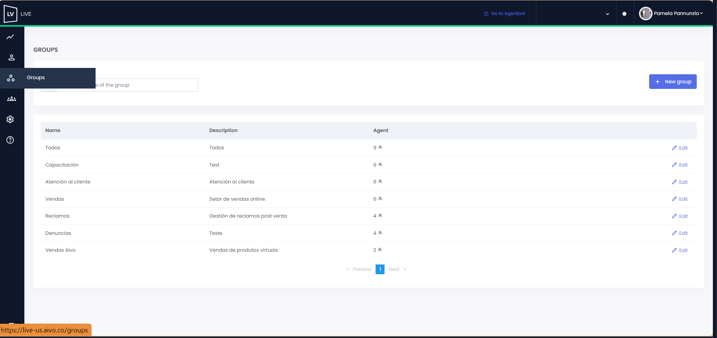Focus the group name search field
The width and height of the screenshot is (717, 338).
146,85
